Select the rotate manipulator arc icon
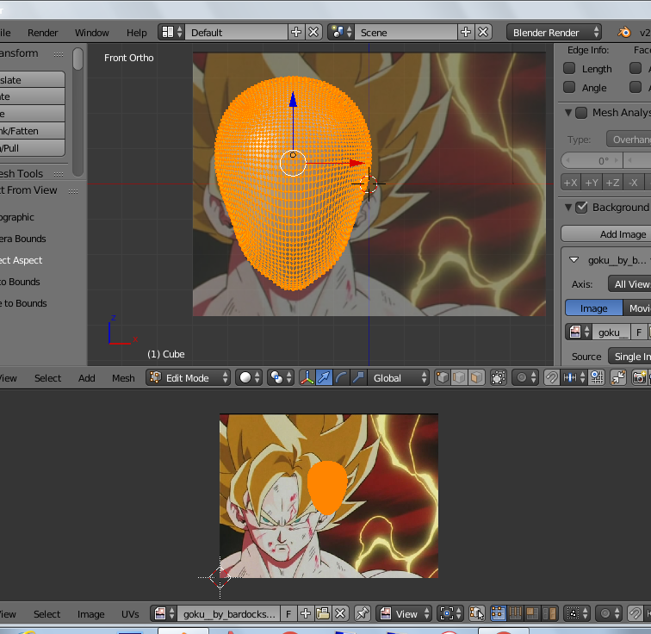The height and width of the screenshot is (634, 651). 342,377
